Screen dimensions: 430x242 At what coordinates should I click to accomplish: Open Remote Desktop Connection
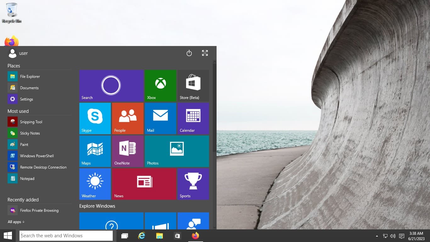pyautogui.click(x=40, y=167)
